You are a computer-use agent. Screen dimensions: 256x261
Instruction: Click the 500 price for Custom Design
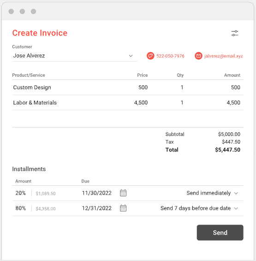click(x=143, y=87)
